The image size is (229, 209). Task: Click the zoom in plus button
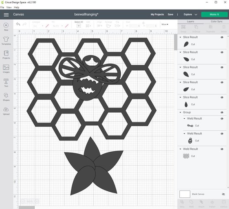pos(37,202)
